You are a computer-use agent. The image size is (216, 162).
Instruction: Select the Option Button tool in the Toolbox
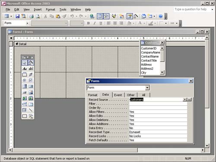(x=25, y=80)
